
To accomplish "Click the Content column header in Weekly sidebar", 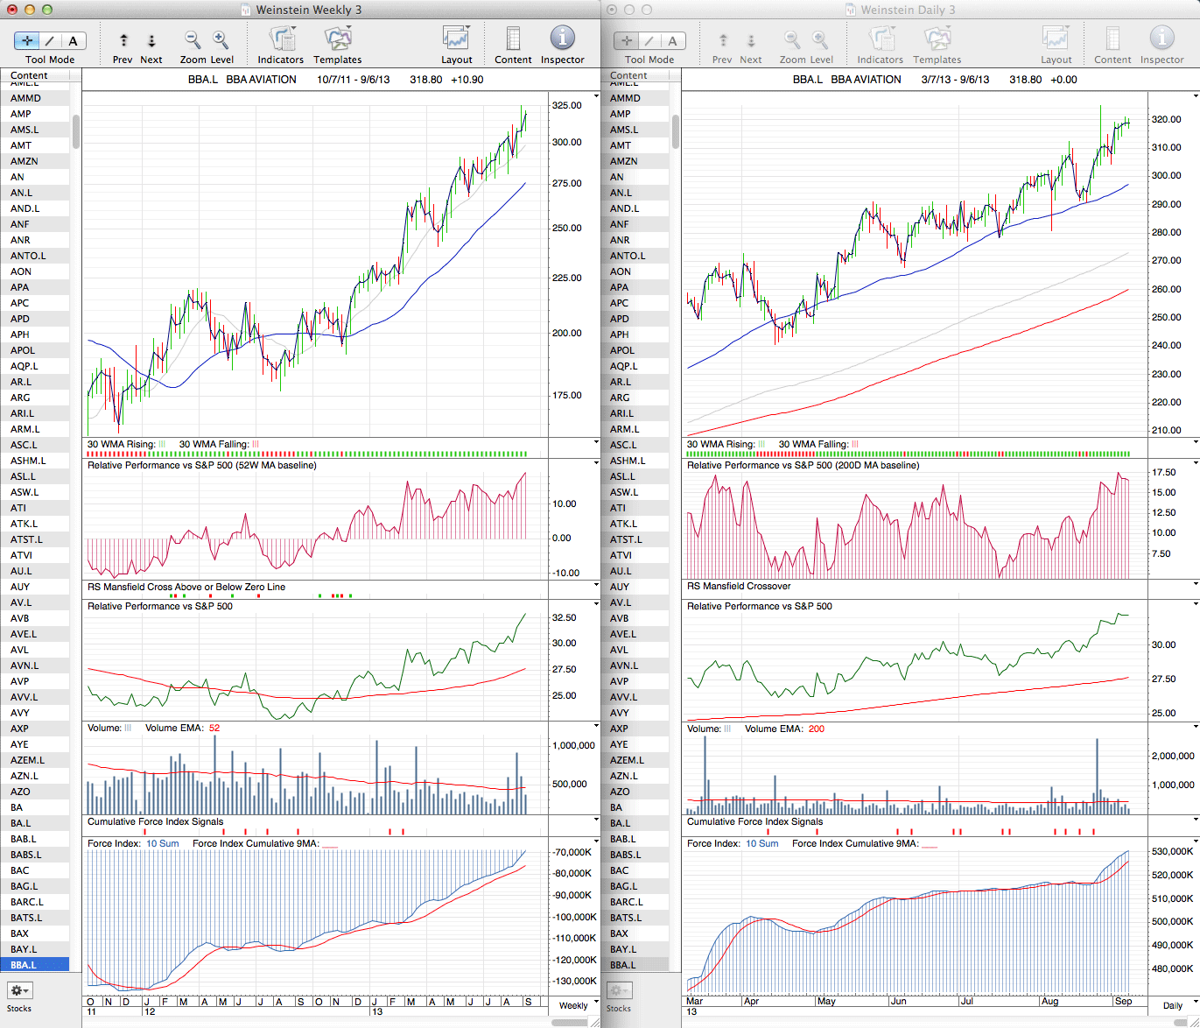I will 29,75.
